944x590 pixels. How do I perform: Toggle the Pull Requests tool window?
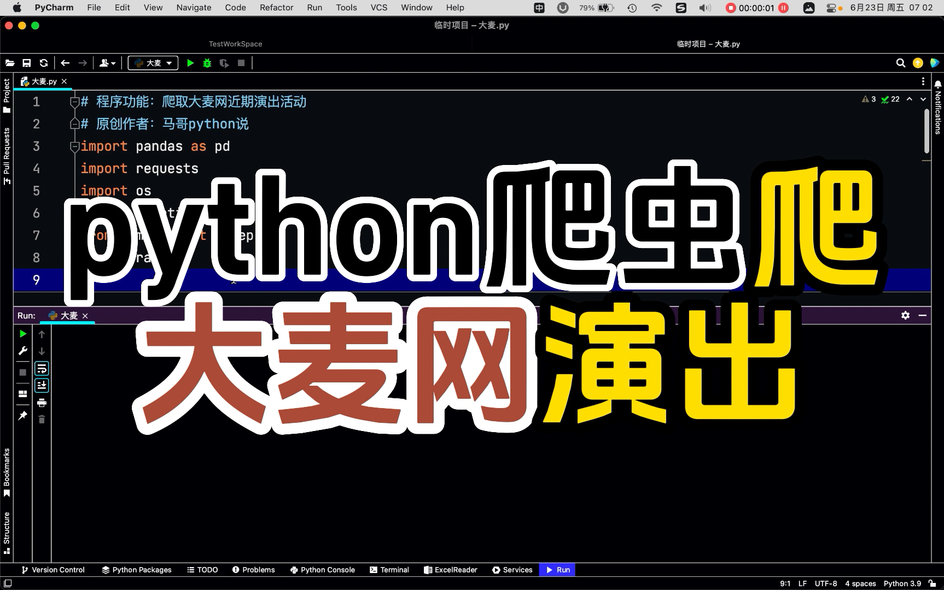pyautogui.click(x=7, y=156)
